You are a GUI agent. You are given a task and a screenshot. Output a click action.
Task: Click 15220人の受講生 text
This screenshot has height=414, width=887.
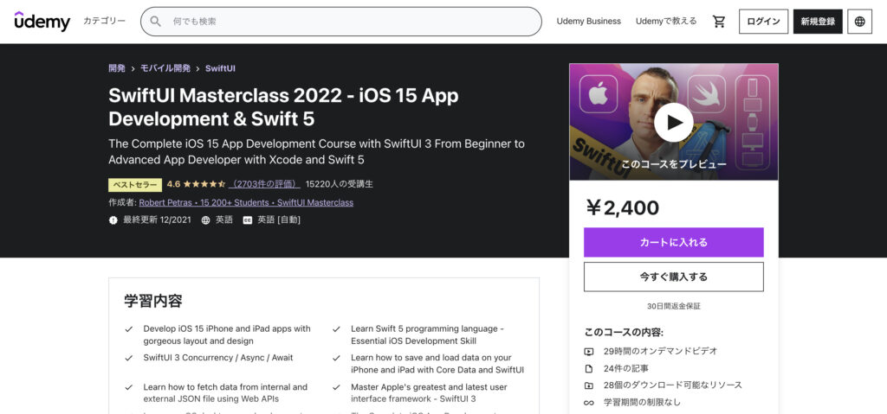340,184
